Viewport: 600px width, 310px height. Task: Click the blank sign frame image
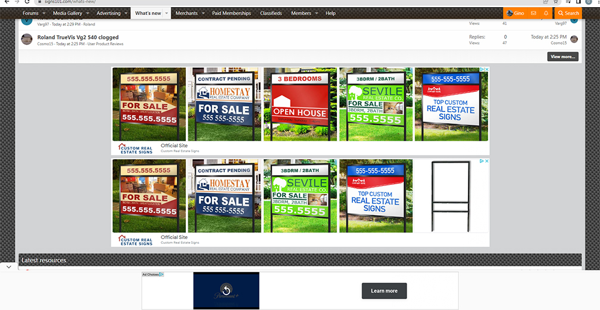click(452, 196)
